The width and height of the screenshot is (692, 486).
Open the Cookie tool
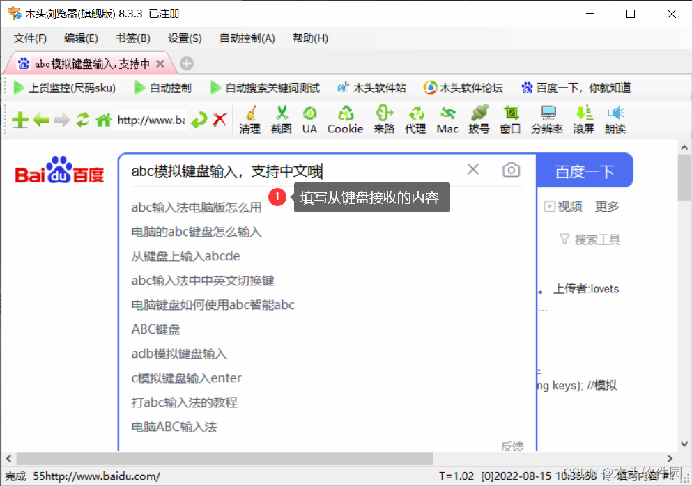tap(345, 119)
